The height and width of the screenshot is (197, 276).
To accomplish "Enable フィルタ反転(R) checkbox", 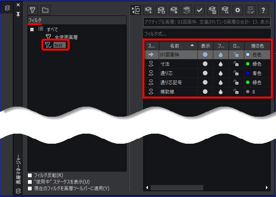I will (30, 175).
